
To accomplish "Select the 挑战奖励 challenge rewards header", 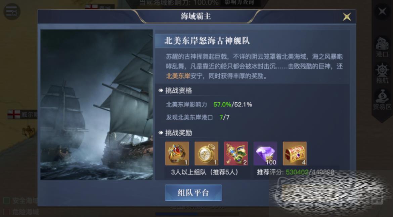I will pos(178,133).
